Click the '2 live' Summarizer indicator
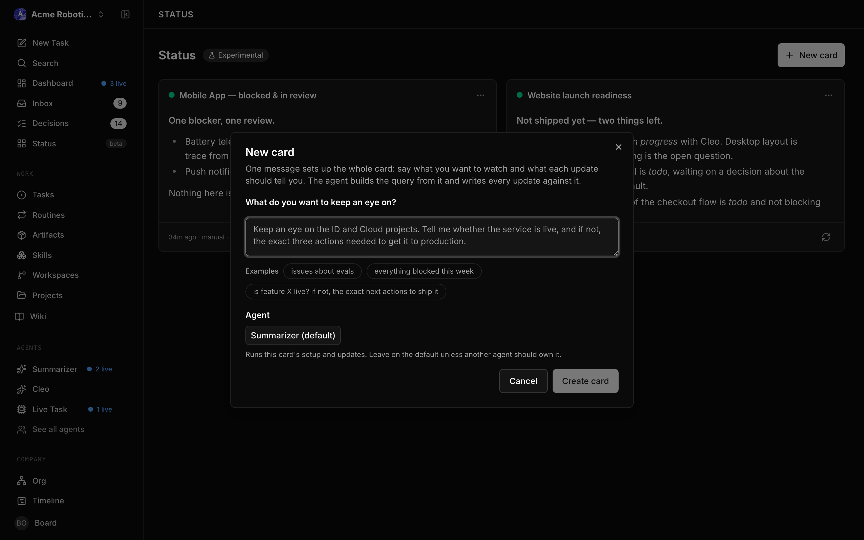This screenshot has height=540, width=864. (100, 369)
